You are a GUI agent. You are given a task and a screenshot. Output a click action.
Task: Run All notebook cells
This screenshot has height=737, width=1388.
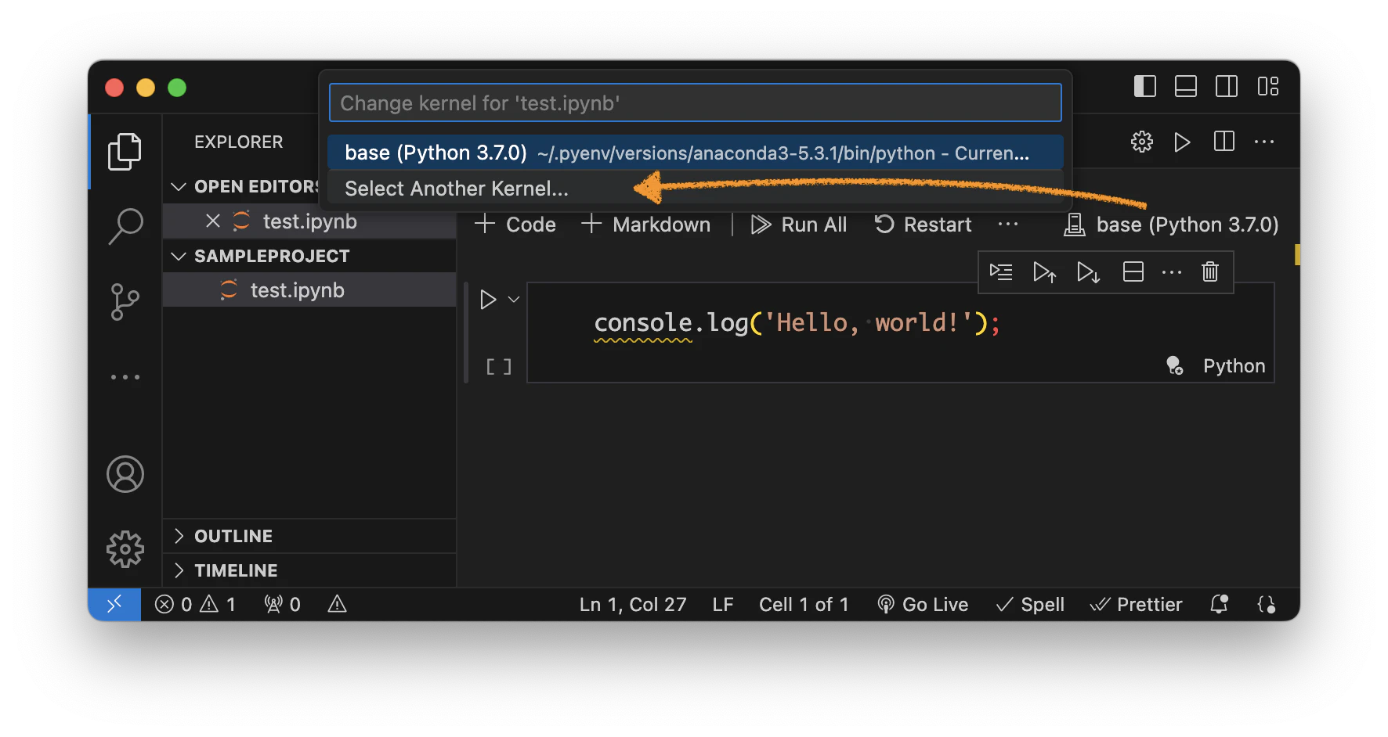click(798, 225)
